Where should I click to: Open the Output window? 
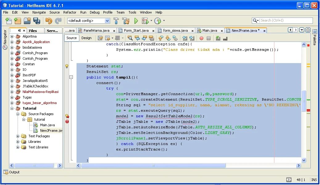pyautogui.click(x=12, y=172)
